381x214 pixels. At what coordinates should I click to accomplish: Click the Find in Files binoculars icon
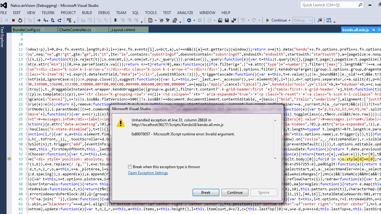[320, 20]
